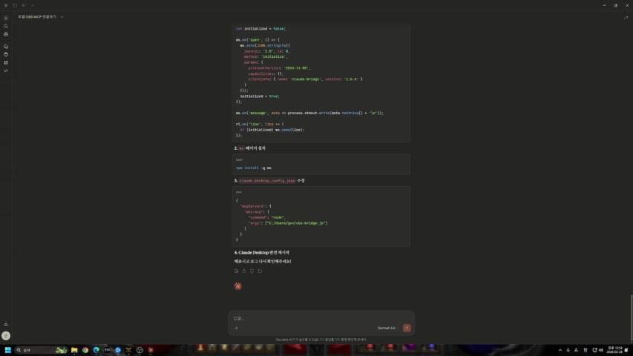Give the response a thumbs down
The width and height of the screenshot is (633, 356).
tap(252, 271)
